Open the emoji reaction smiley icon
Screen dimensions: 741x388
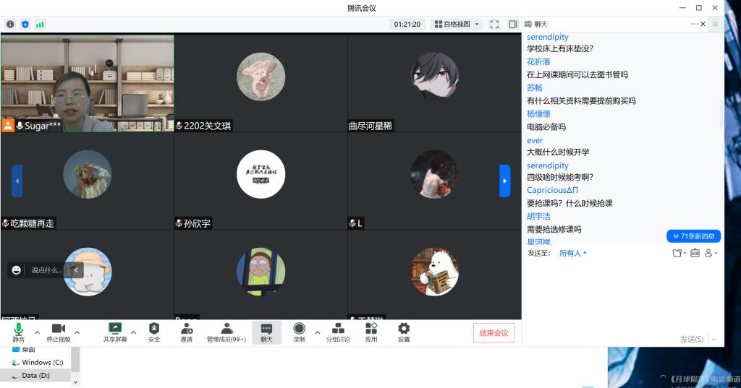point(17,270)
